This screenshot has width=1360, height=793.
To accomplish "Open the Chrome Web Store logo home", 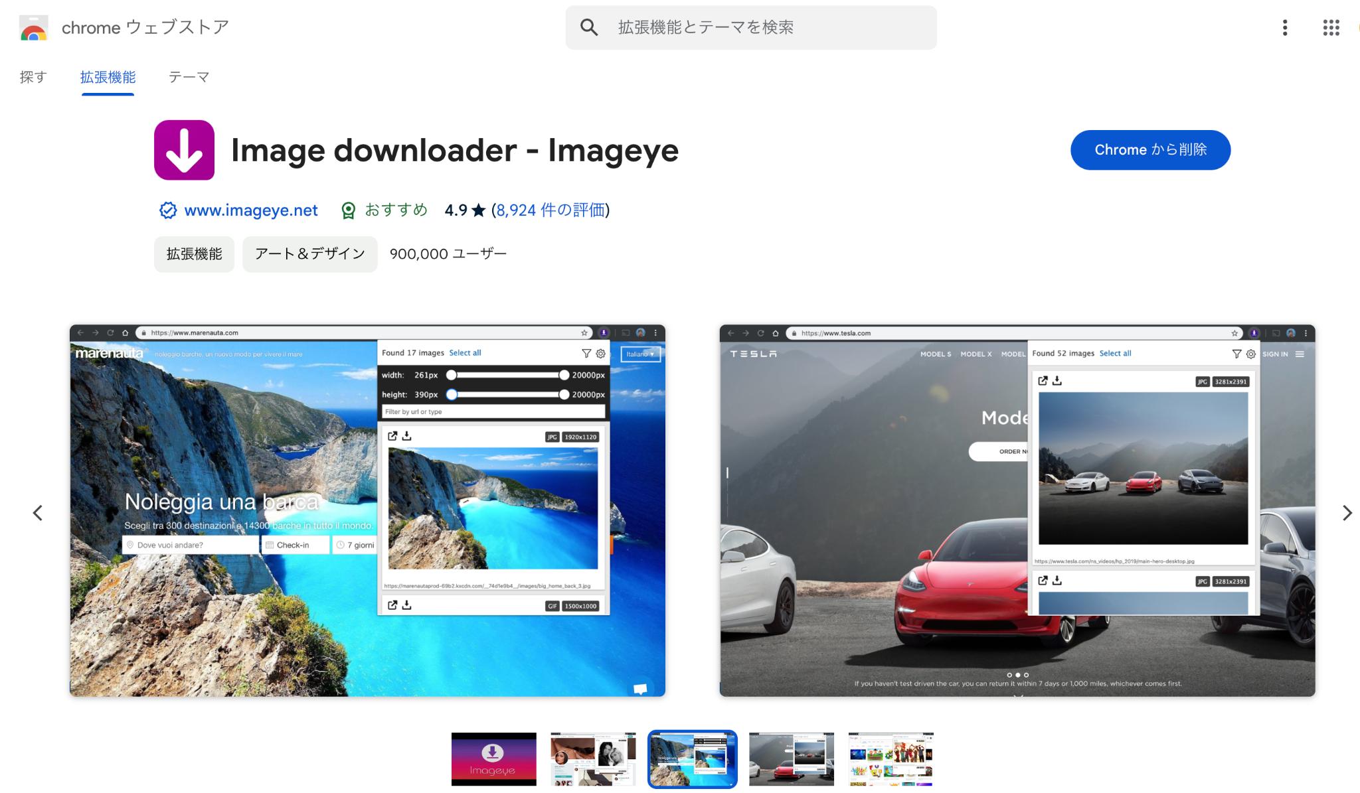I will point(34,28).
